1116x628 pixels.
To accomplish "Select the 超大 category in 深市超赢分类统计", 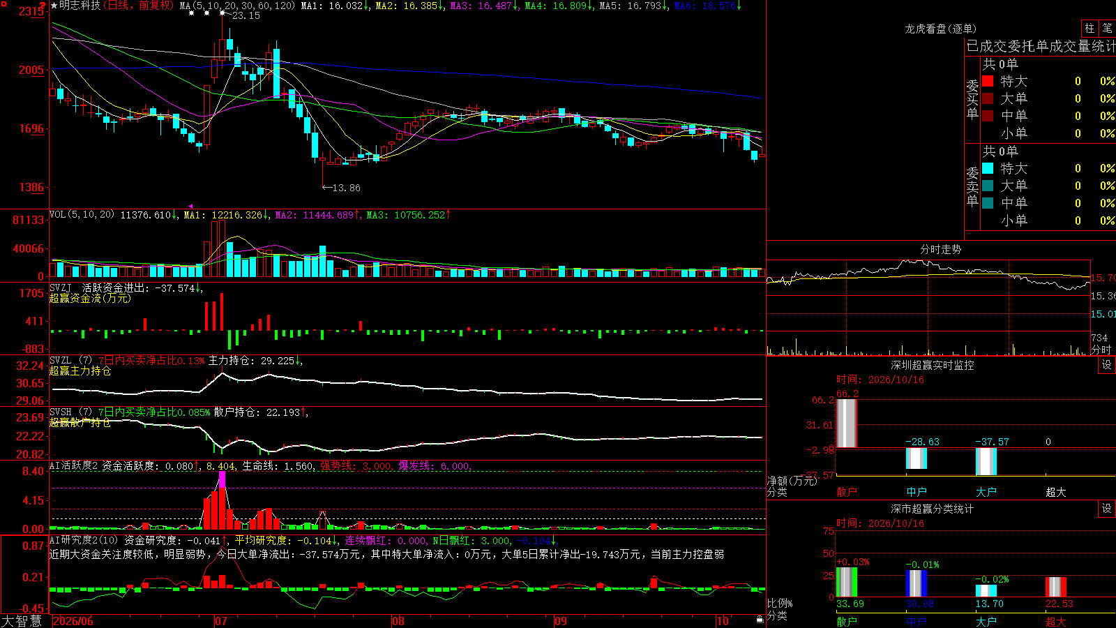I will pyautogui.click(x=1056, y=621).
